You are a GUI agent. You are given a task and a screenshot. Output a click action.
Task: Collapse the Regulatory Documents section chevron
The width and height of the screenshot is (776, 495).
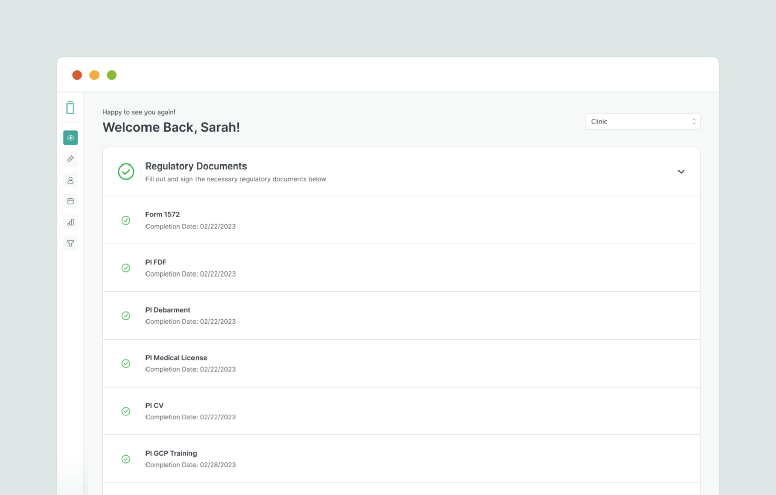coord(681,172)
